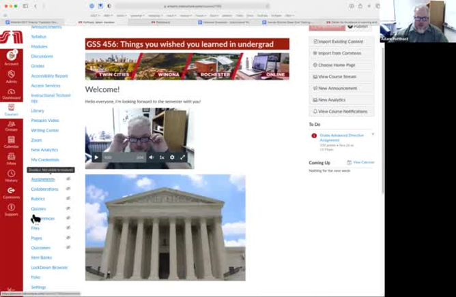The image size is (456, 297).
Task: Open Modules in course navigation
Action: coord(40,46)
